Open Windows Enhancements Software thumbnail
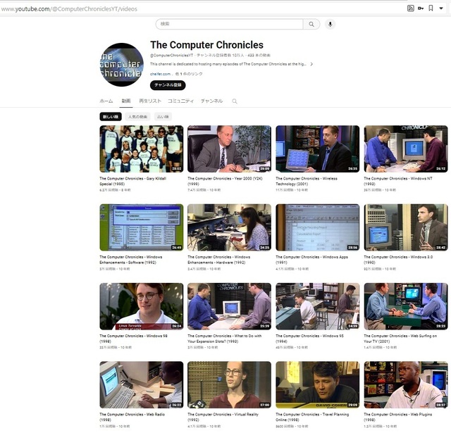Viewport: 451px width, 433px height. pos(141,227)
